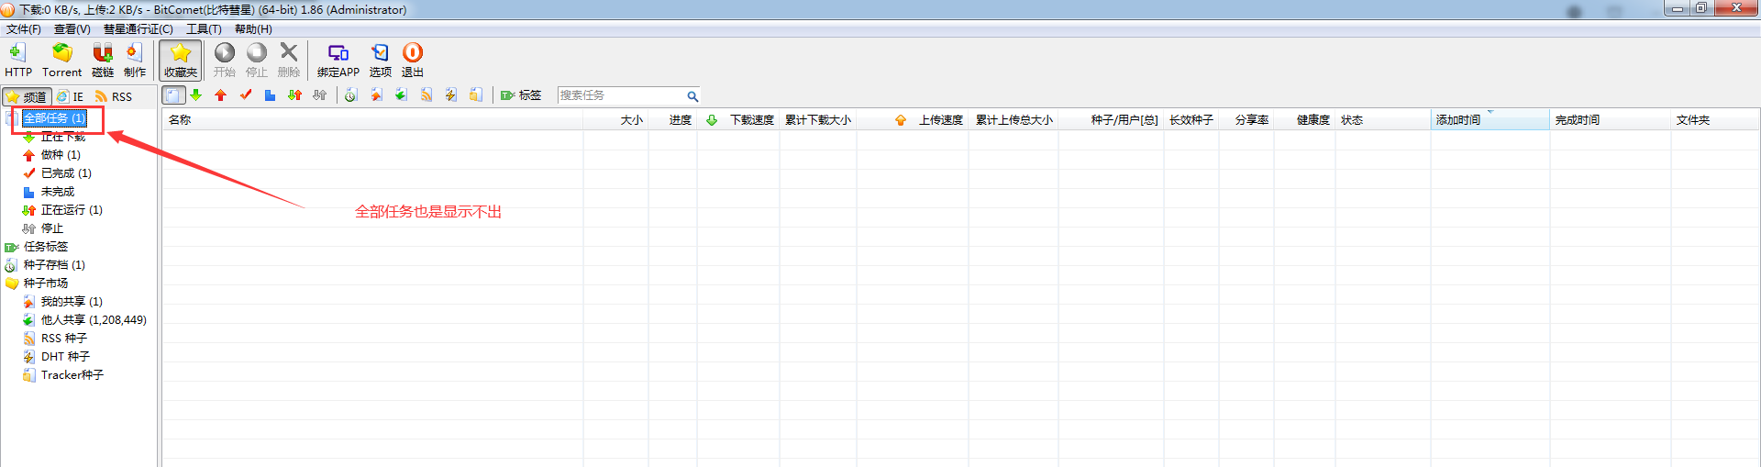The height and width of the screenshot is (467, 1761).
Task: Show all tasks filter icon
Action: 173,95
